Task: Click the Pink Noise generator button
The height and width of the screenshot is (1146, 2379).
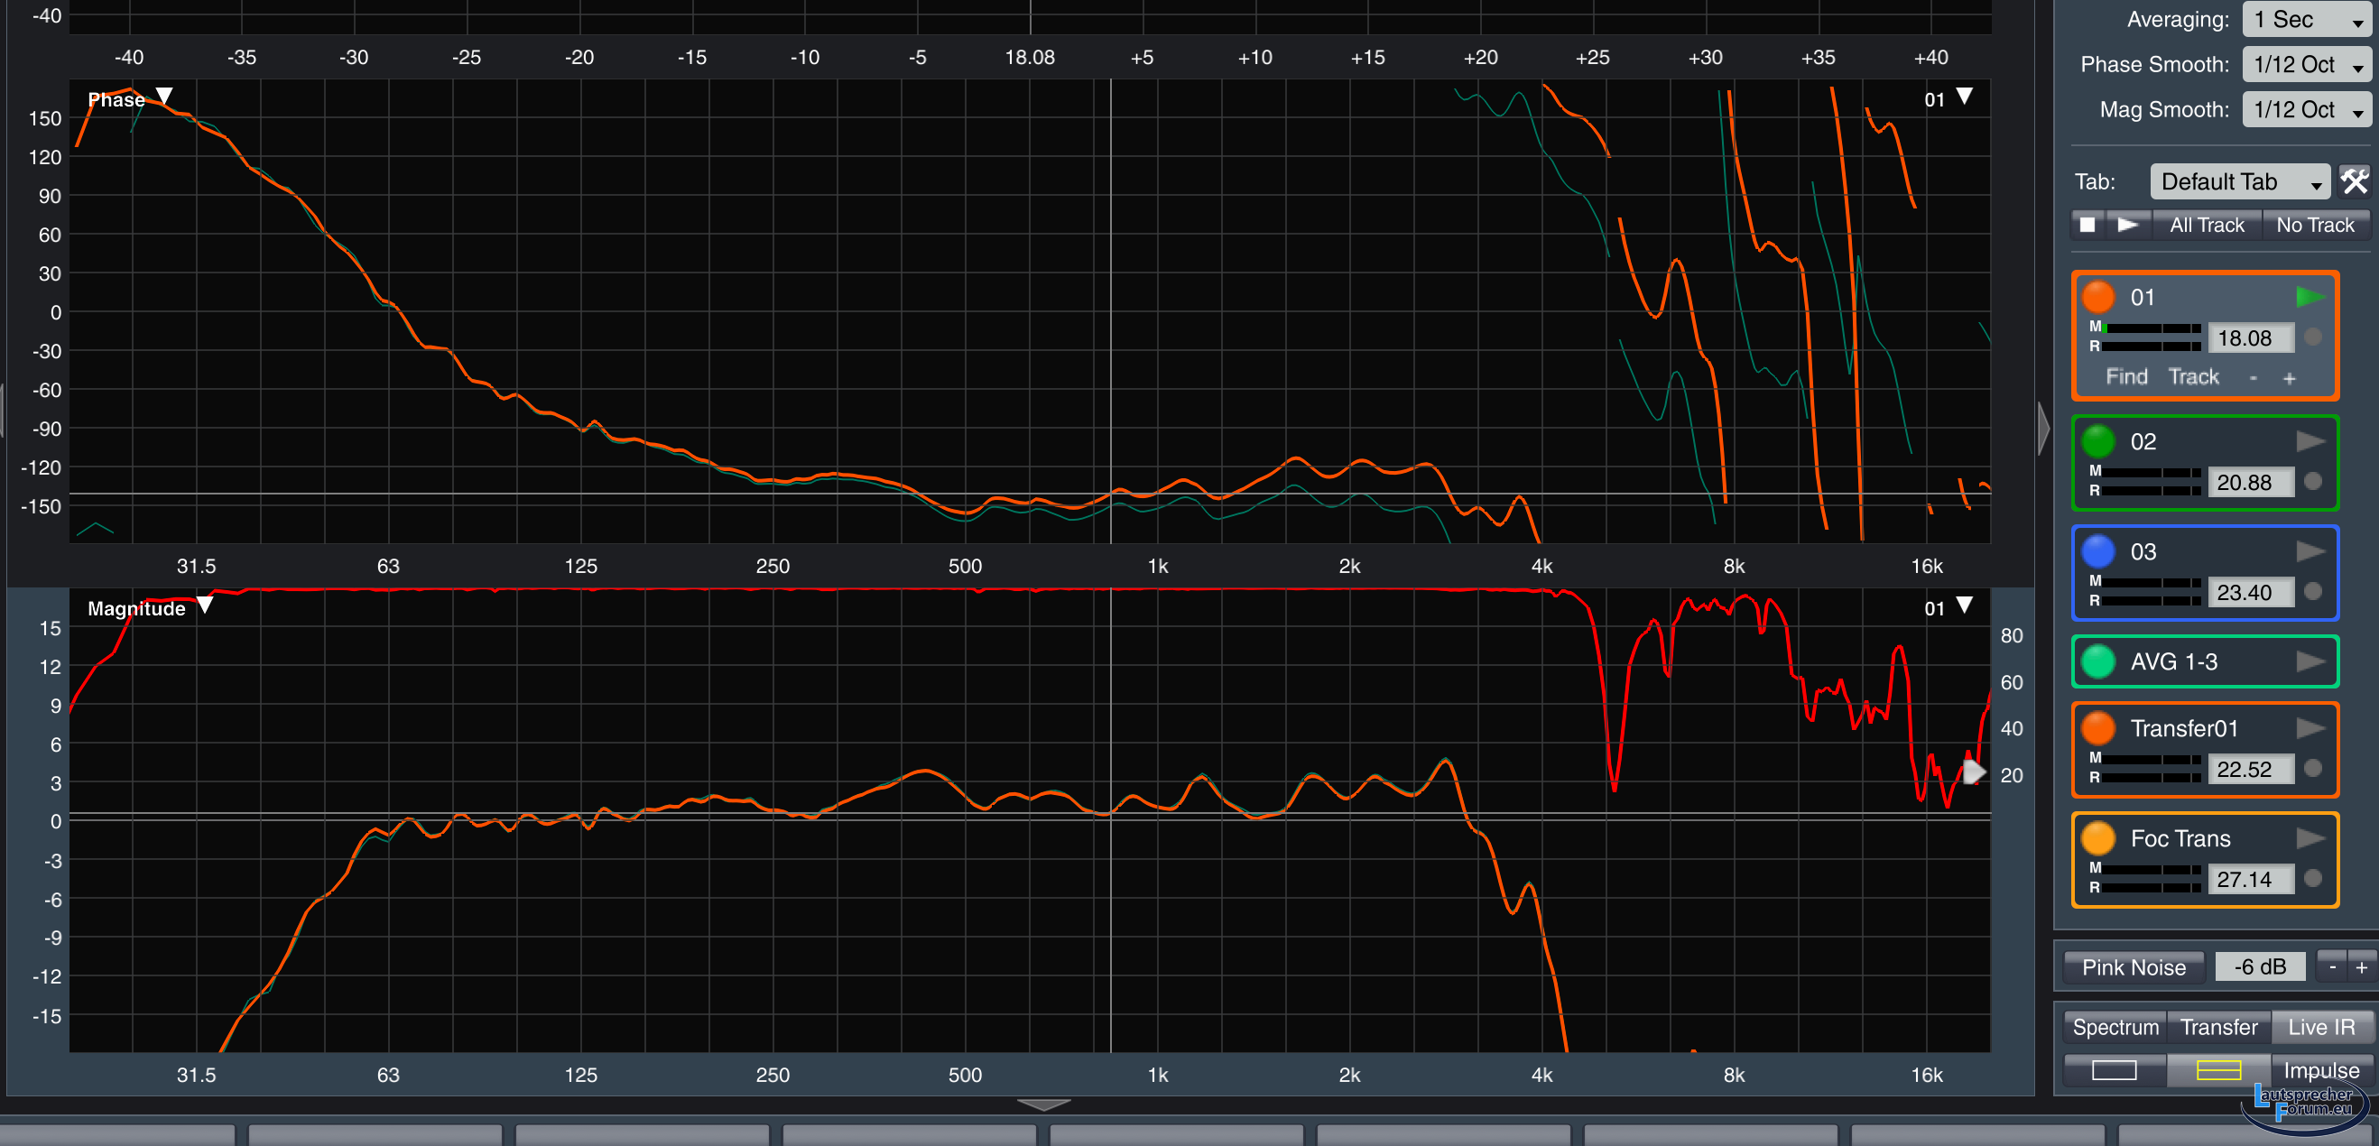Action: coord(2134,966)
